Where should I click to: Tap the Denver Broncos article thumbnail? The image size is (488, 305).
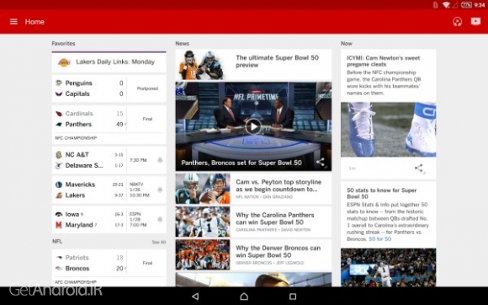coord(203,254)
